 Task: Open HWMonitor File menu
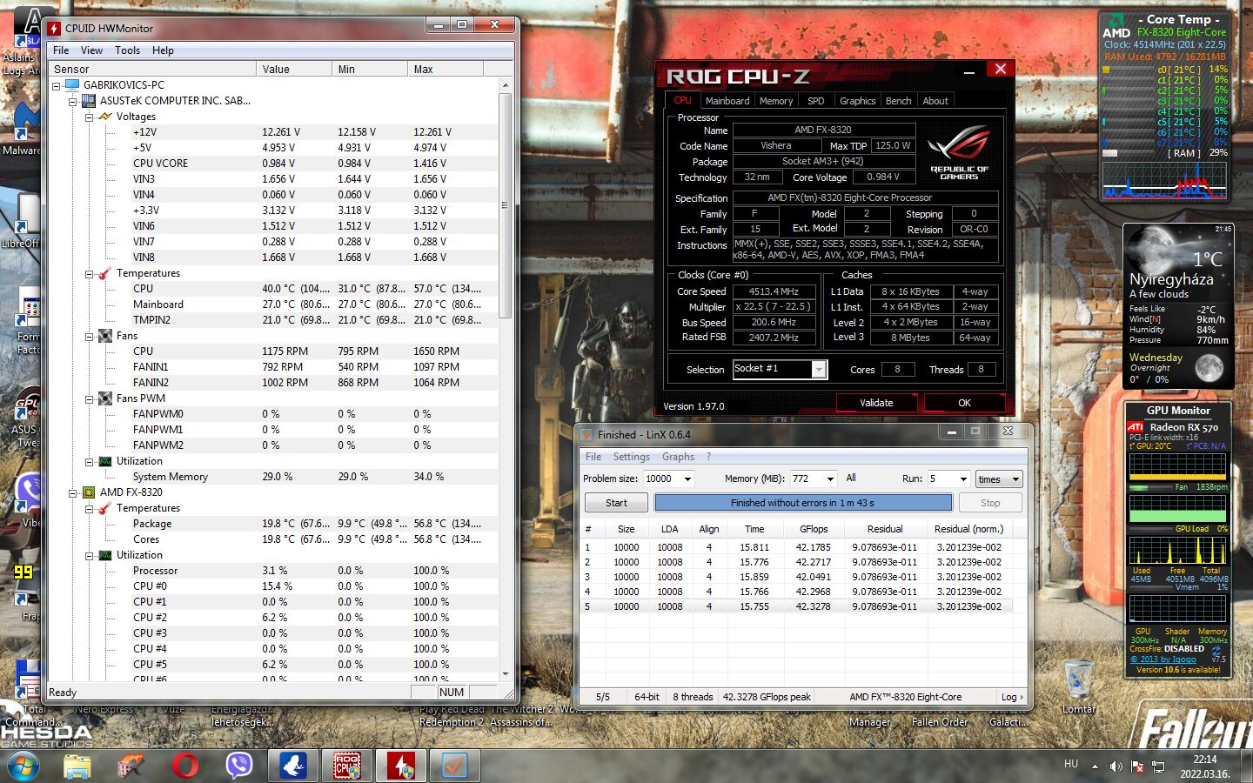pyautogui.click(x=61, y=50)
